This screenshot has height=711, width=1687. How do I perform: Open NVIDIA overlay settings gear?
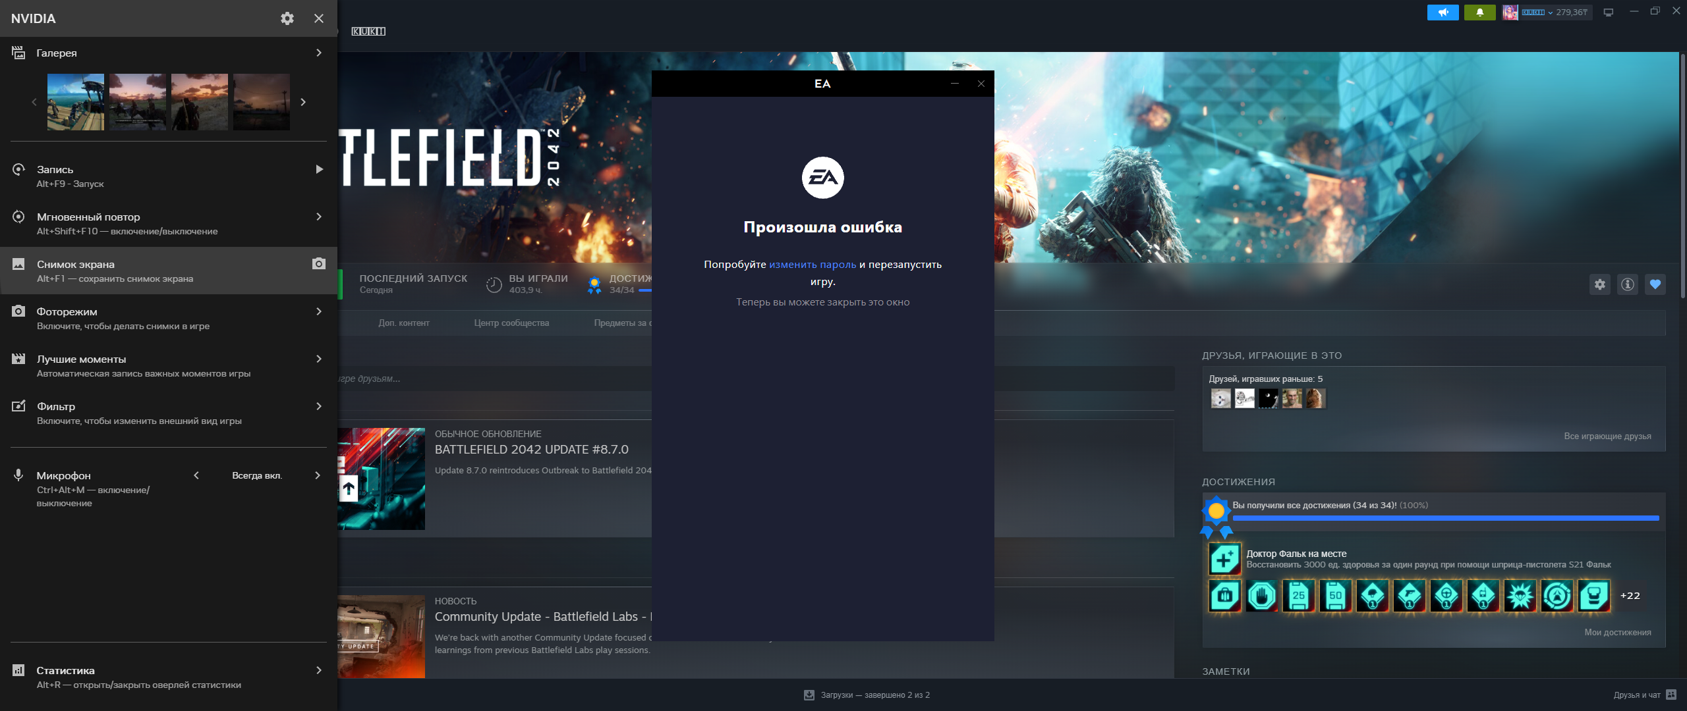click(x=287, y=18)
